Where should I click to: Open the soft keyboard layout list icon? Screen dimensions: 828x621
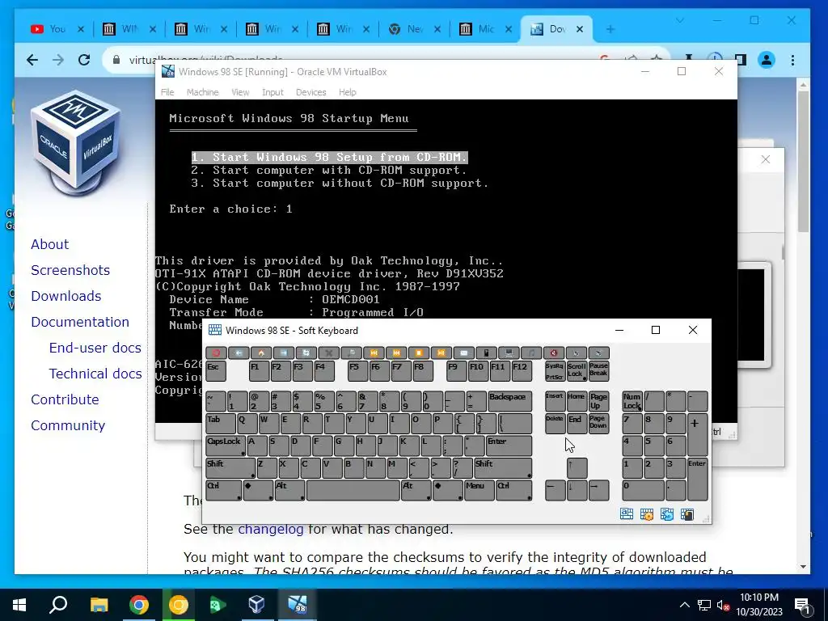[x=627, y=514]
